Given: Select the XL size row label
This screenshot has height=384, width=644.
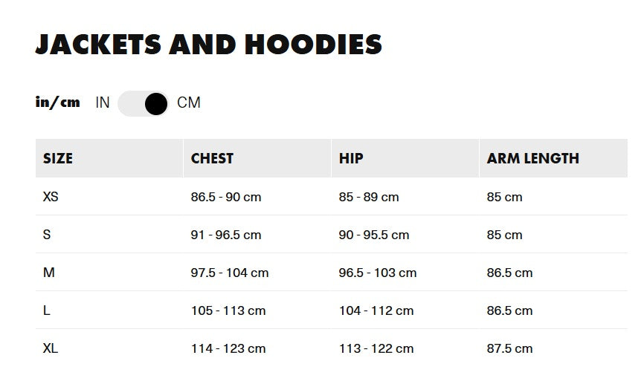Looking at the screenshot, I should tap(51, 348).
